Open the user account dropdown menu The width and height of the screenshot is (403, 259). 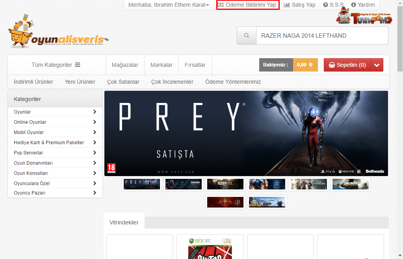tap(169, 5)
